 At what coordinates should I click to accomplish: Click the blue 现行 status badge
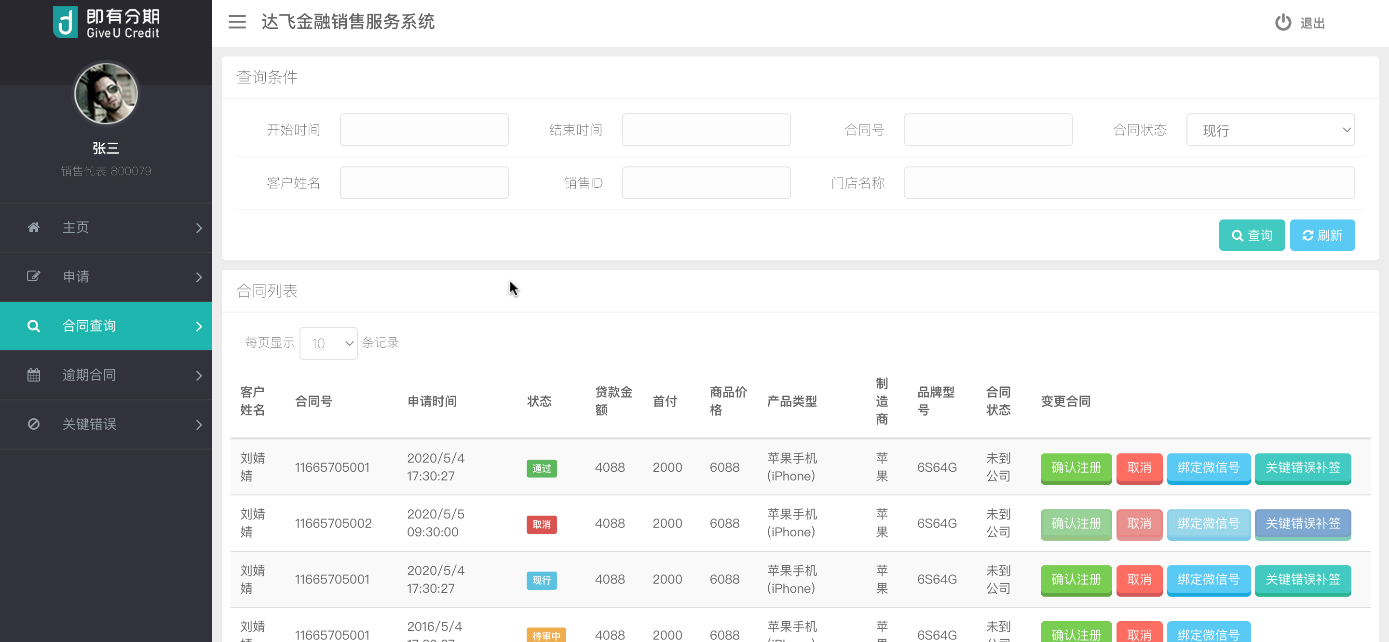(541, 581)
